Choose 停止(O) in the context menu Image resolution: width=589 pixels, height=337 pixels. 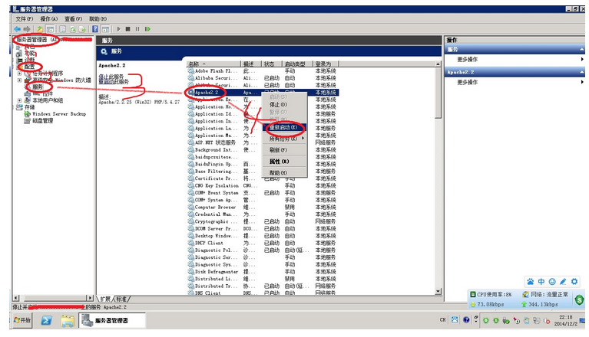[284, 104]
